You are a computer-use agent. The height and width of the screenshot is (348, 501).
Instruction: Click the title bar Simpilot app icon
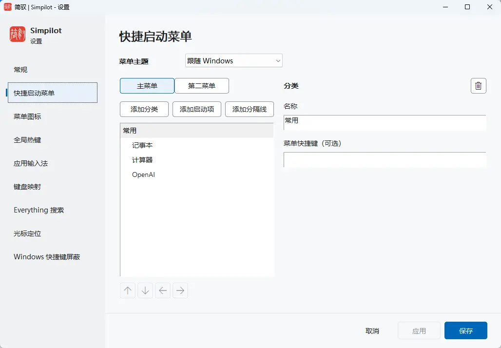(x=8, y=7)
